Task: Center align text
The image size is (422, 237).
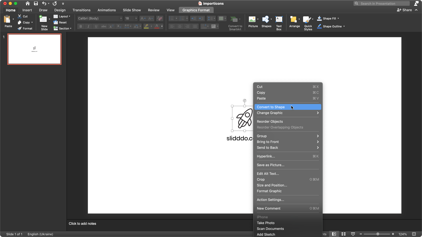Action: 180,26
